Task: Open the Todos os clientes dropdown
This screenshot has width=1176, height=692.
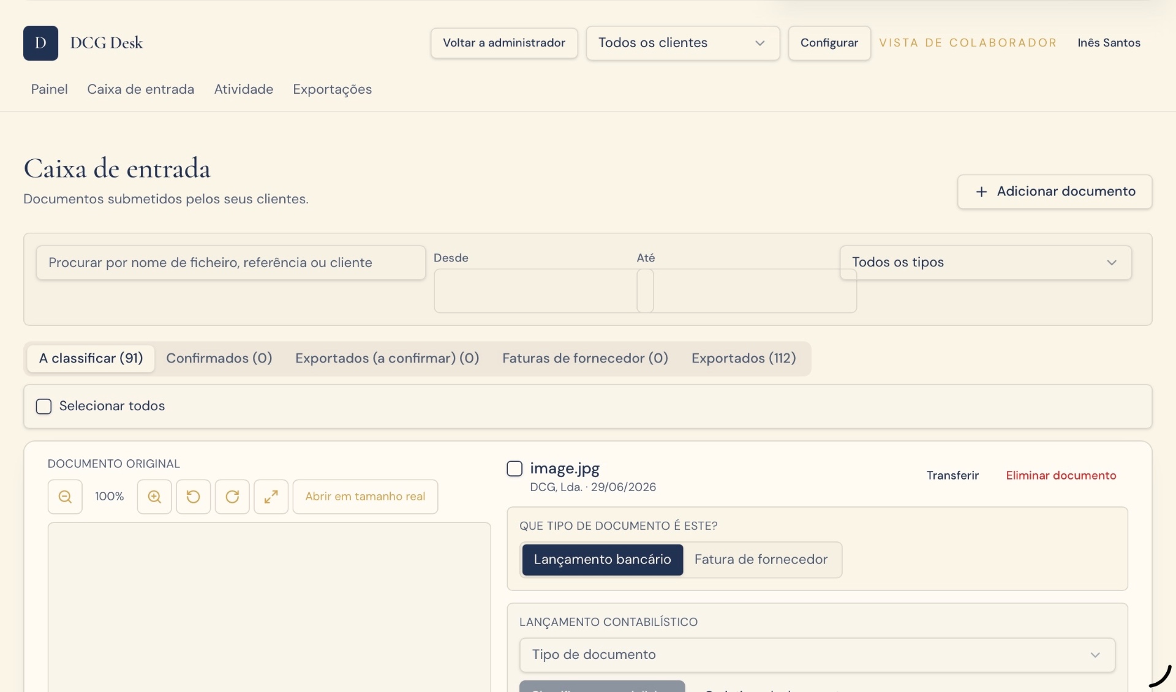Action: (682, 43)
